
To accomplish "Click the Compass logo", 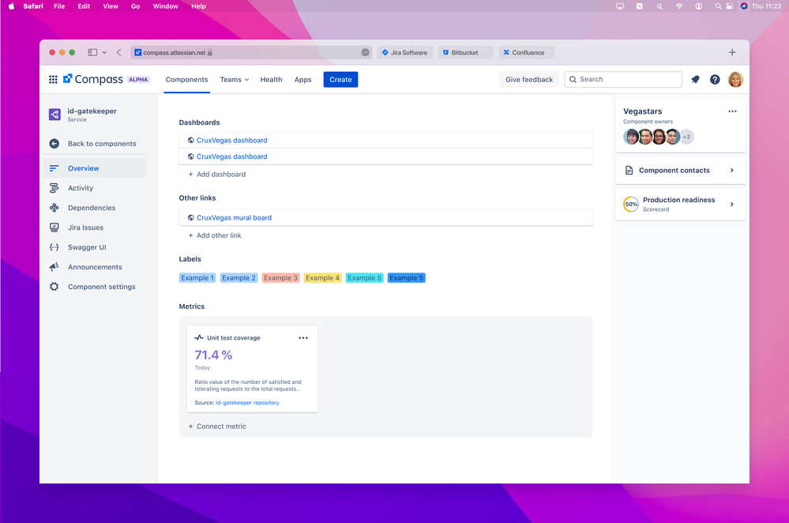I will (93, 79).
